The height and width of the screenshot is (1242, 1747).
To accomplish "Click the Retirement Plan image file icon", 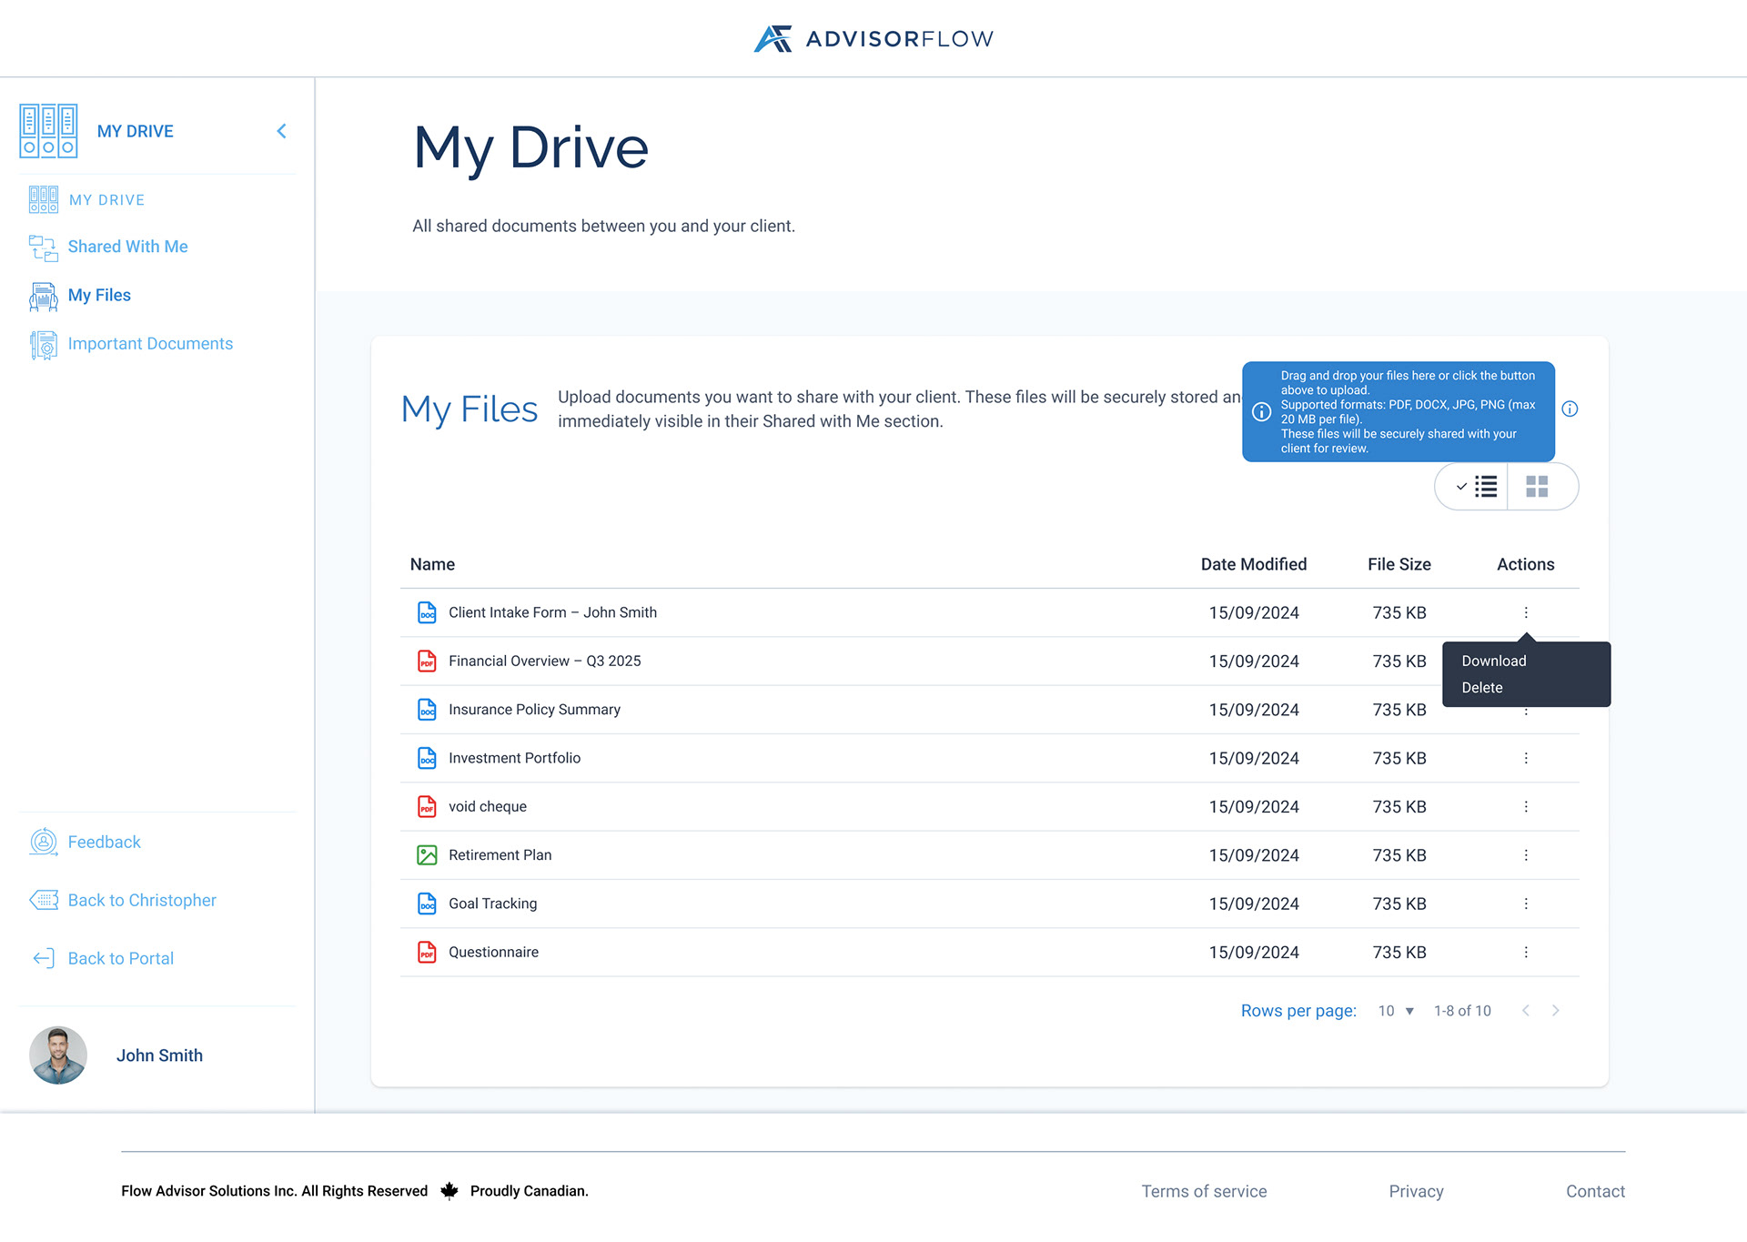I will [x=427, y=855].
